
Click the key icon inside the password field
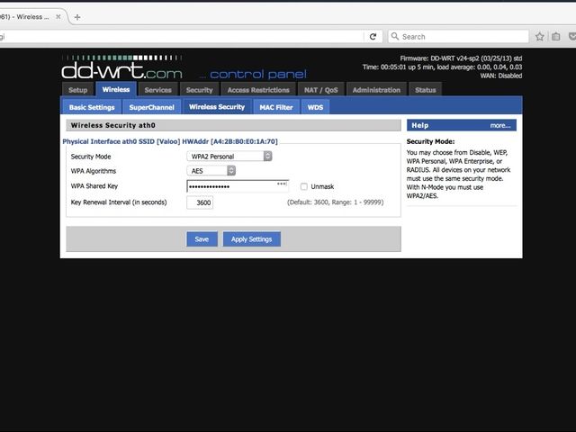[x=282, y=184]
